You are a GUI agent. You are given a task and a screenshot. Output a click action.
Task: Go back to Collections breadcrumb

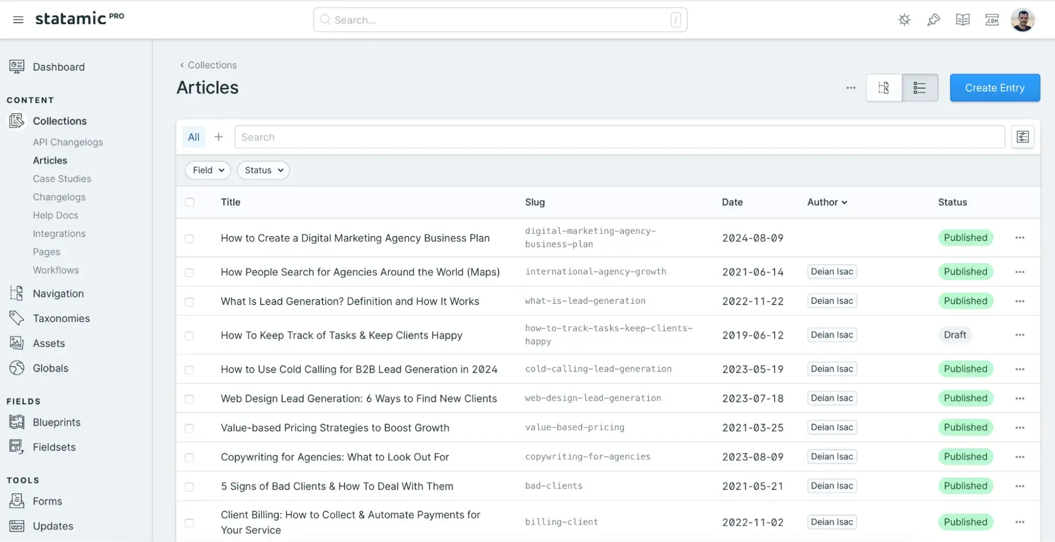tap(208, 65)
